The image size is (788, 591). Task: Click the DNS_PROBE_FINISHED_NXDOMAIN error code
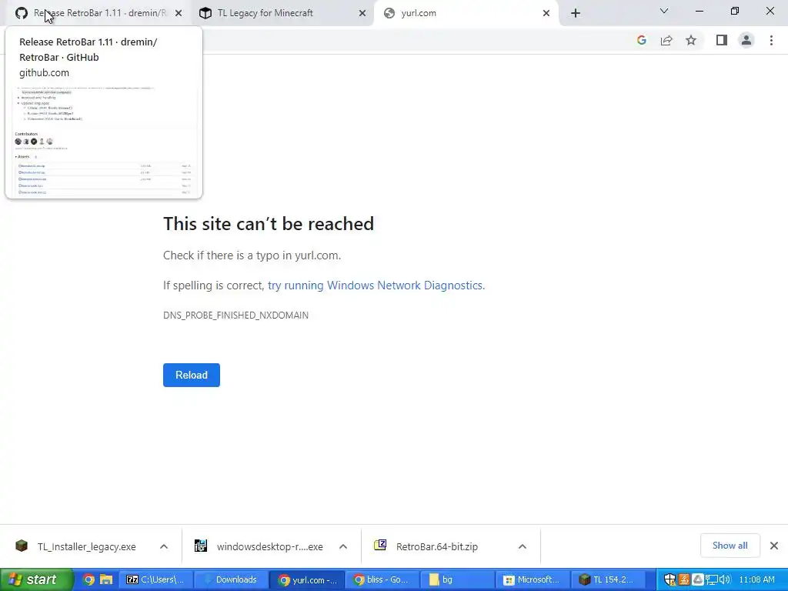pyautogui.click(x=235, y=315)
